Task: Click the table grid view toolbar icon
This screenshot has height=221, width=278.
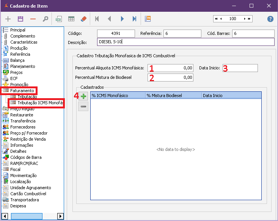Action: [x=71, y=19]
